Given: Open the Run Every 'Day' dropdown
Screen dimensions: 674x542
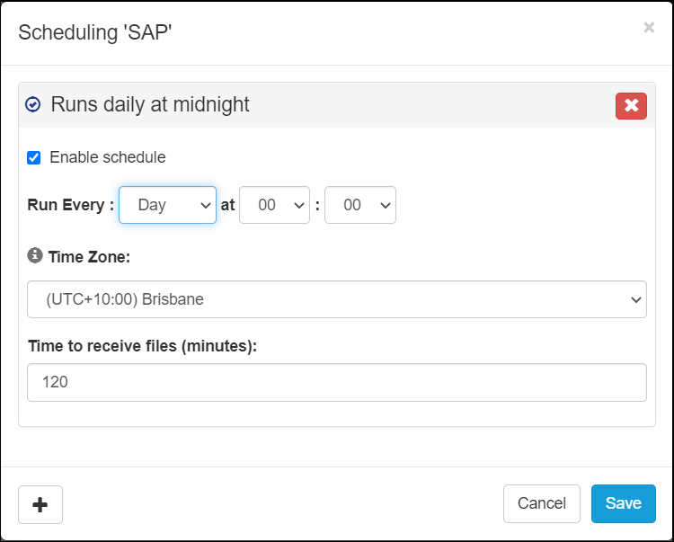Looking at the screenshot, I should pos(167,205).
